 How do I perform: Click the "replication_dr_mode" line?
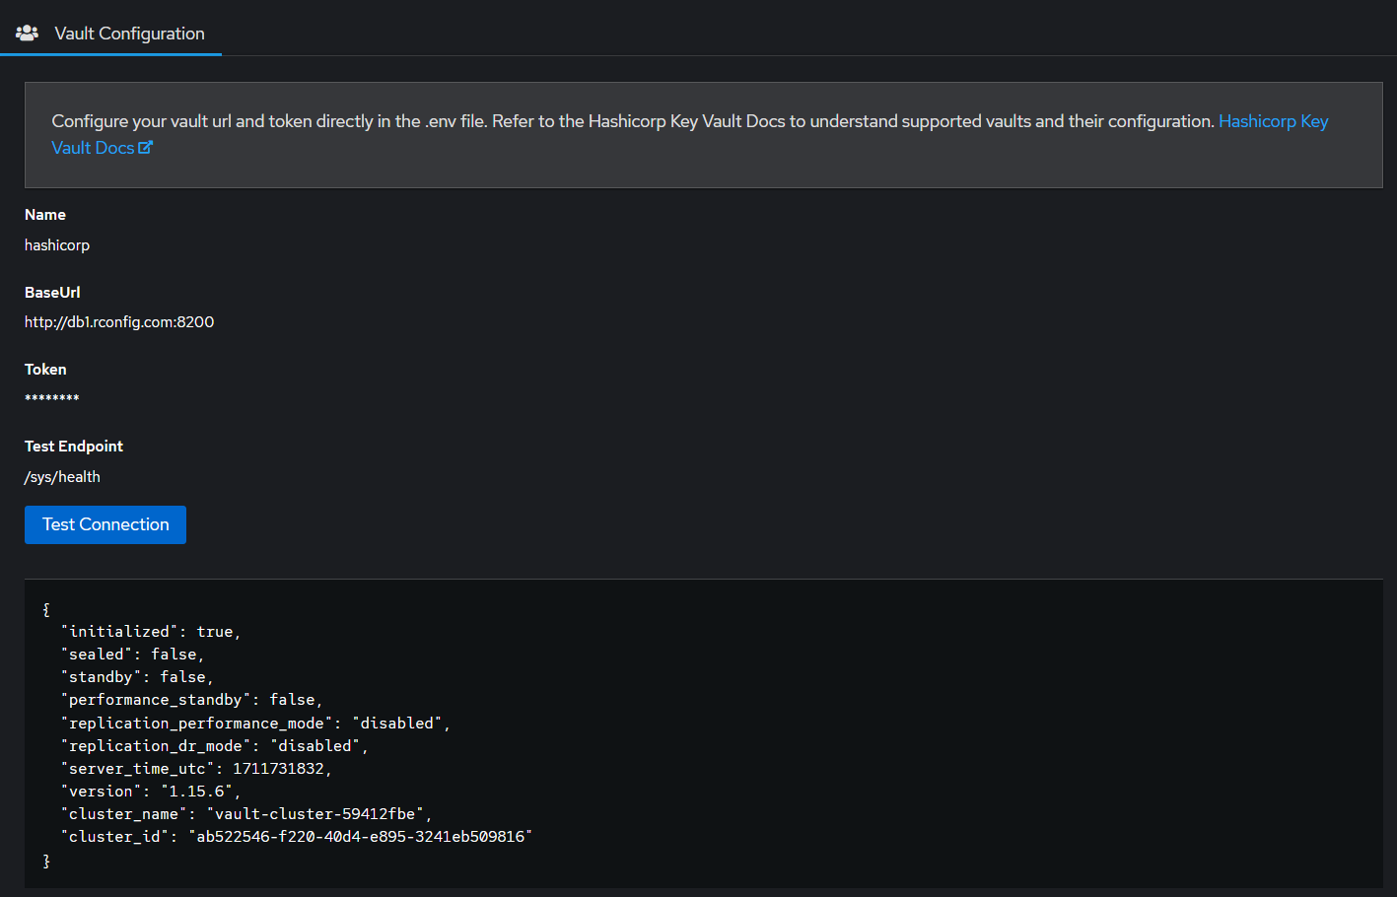tap(214, 746)
